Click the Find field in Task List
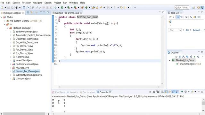 pos(175,30)
